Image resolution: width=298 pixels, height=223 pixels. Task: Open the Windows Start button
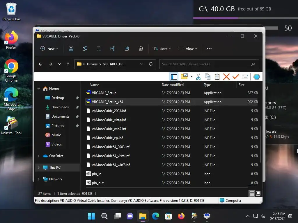(91, 216)
